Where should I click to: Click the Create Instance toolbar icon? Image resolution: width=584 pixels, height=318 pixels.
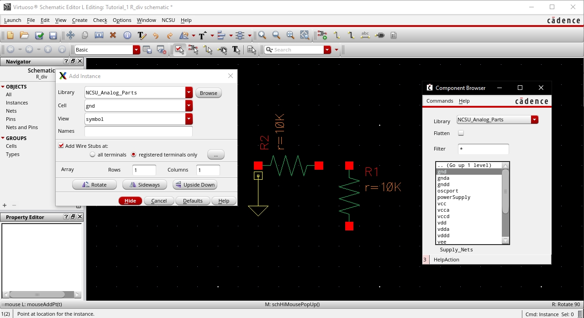[x=322, y=36]
